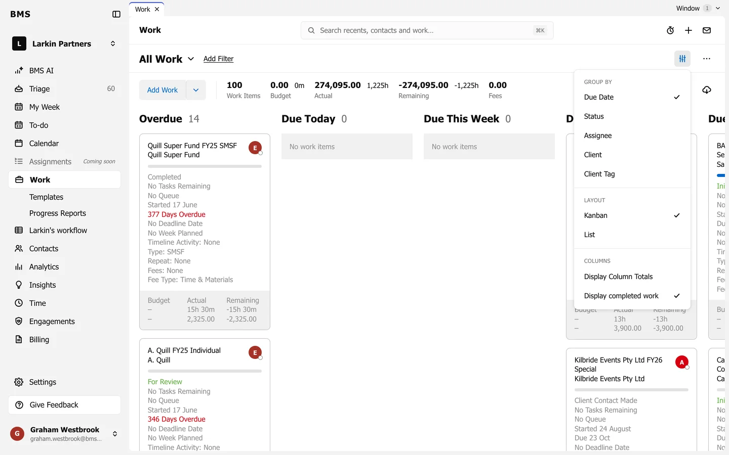Open the A. Quill FY25 Individual card title

coord(184,350)
